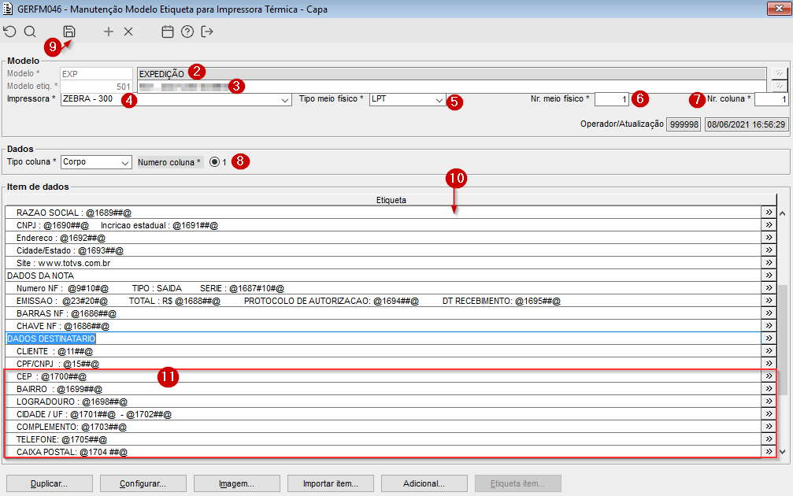Open row arrow for CNPJ line
The image size is (793, 496).
[769, 225]
